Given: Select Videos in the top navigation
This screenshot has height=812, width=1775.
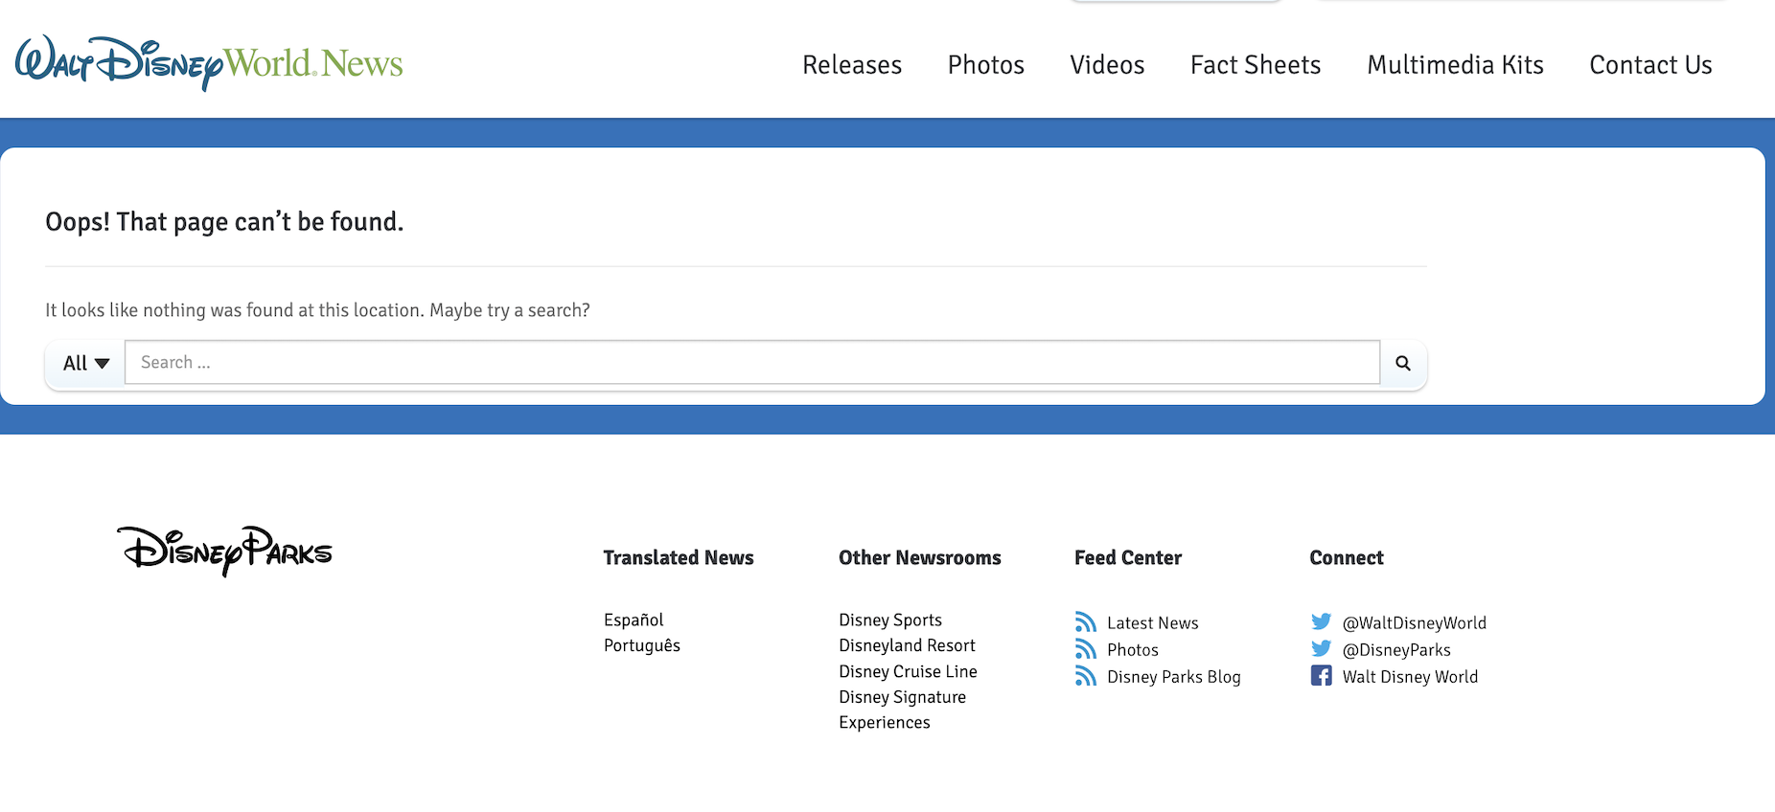Looking at the screenshot, I should (x=1107, y=65).
